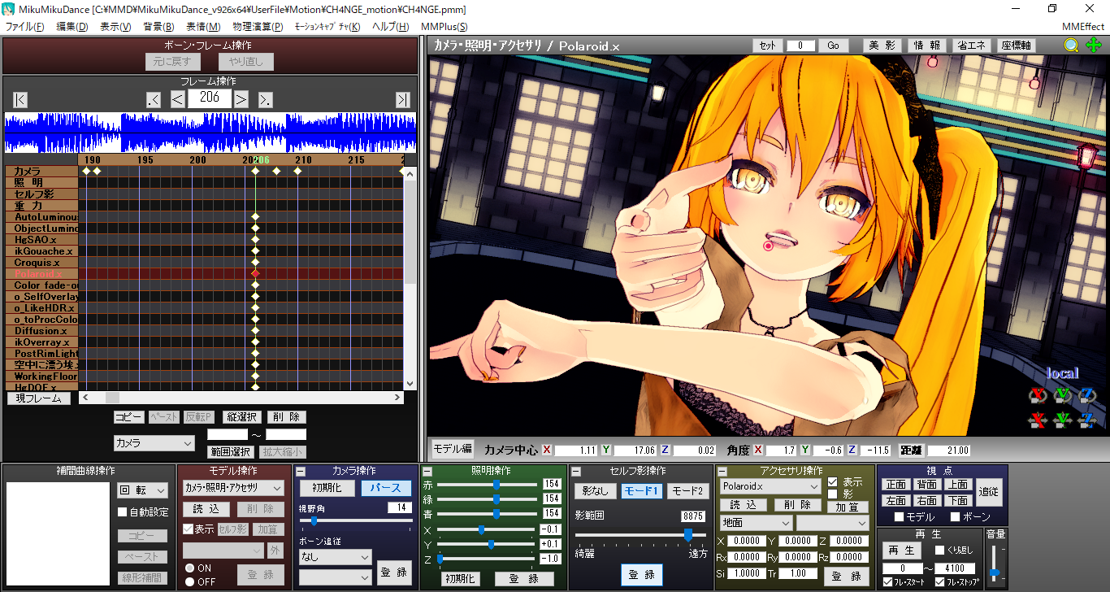Image resolution: width=1110 pixels, height=592 pixels.
Task: Click the MikuMikuDance title bar app icon
Action: click(7, 8)
